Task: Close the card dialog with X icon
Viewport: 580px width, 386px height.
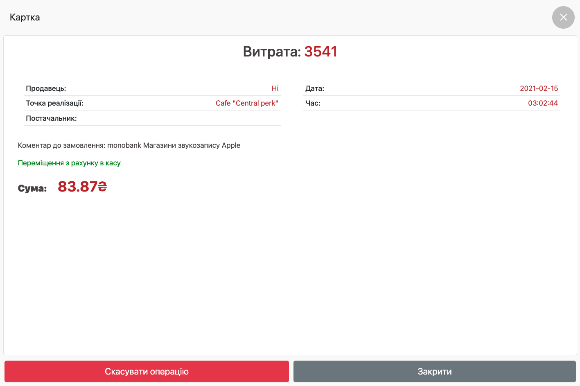Action: point(563,17)
